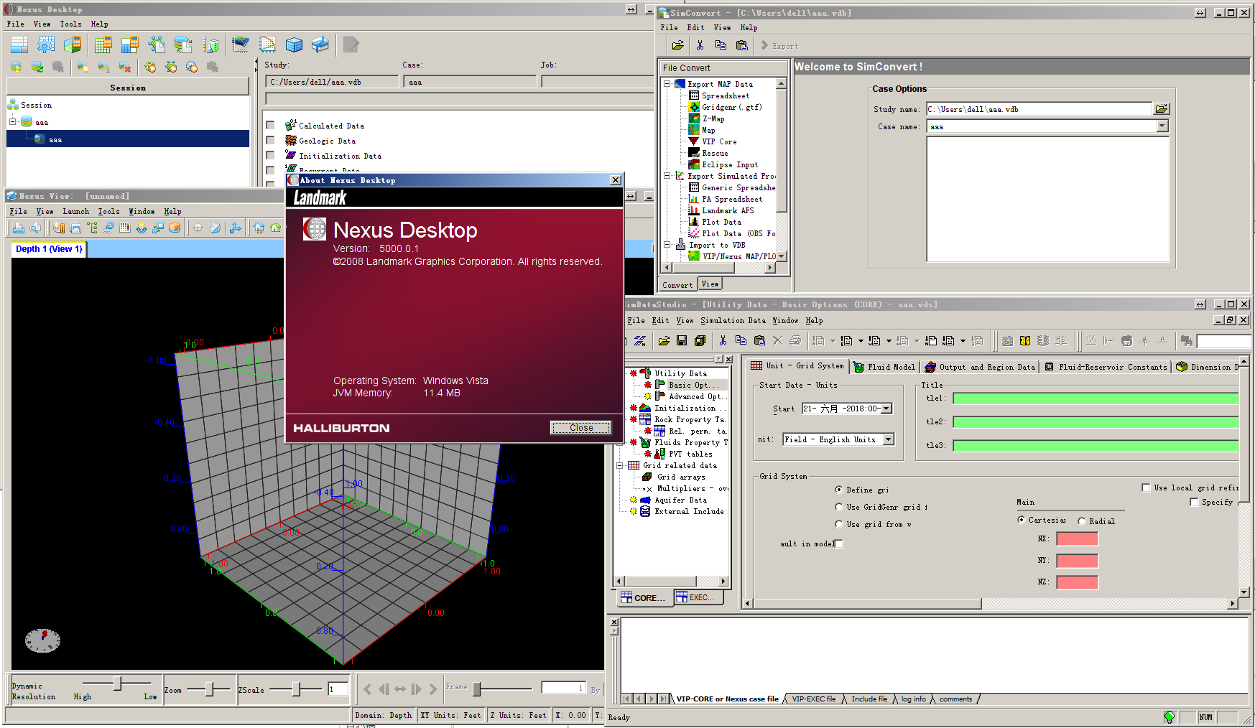Open the Launch menu in Nexus View

(x=75, y=211)
